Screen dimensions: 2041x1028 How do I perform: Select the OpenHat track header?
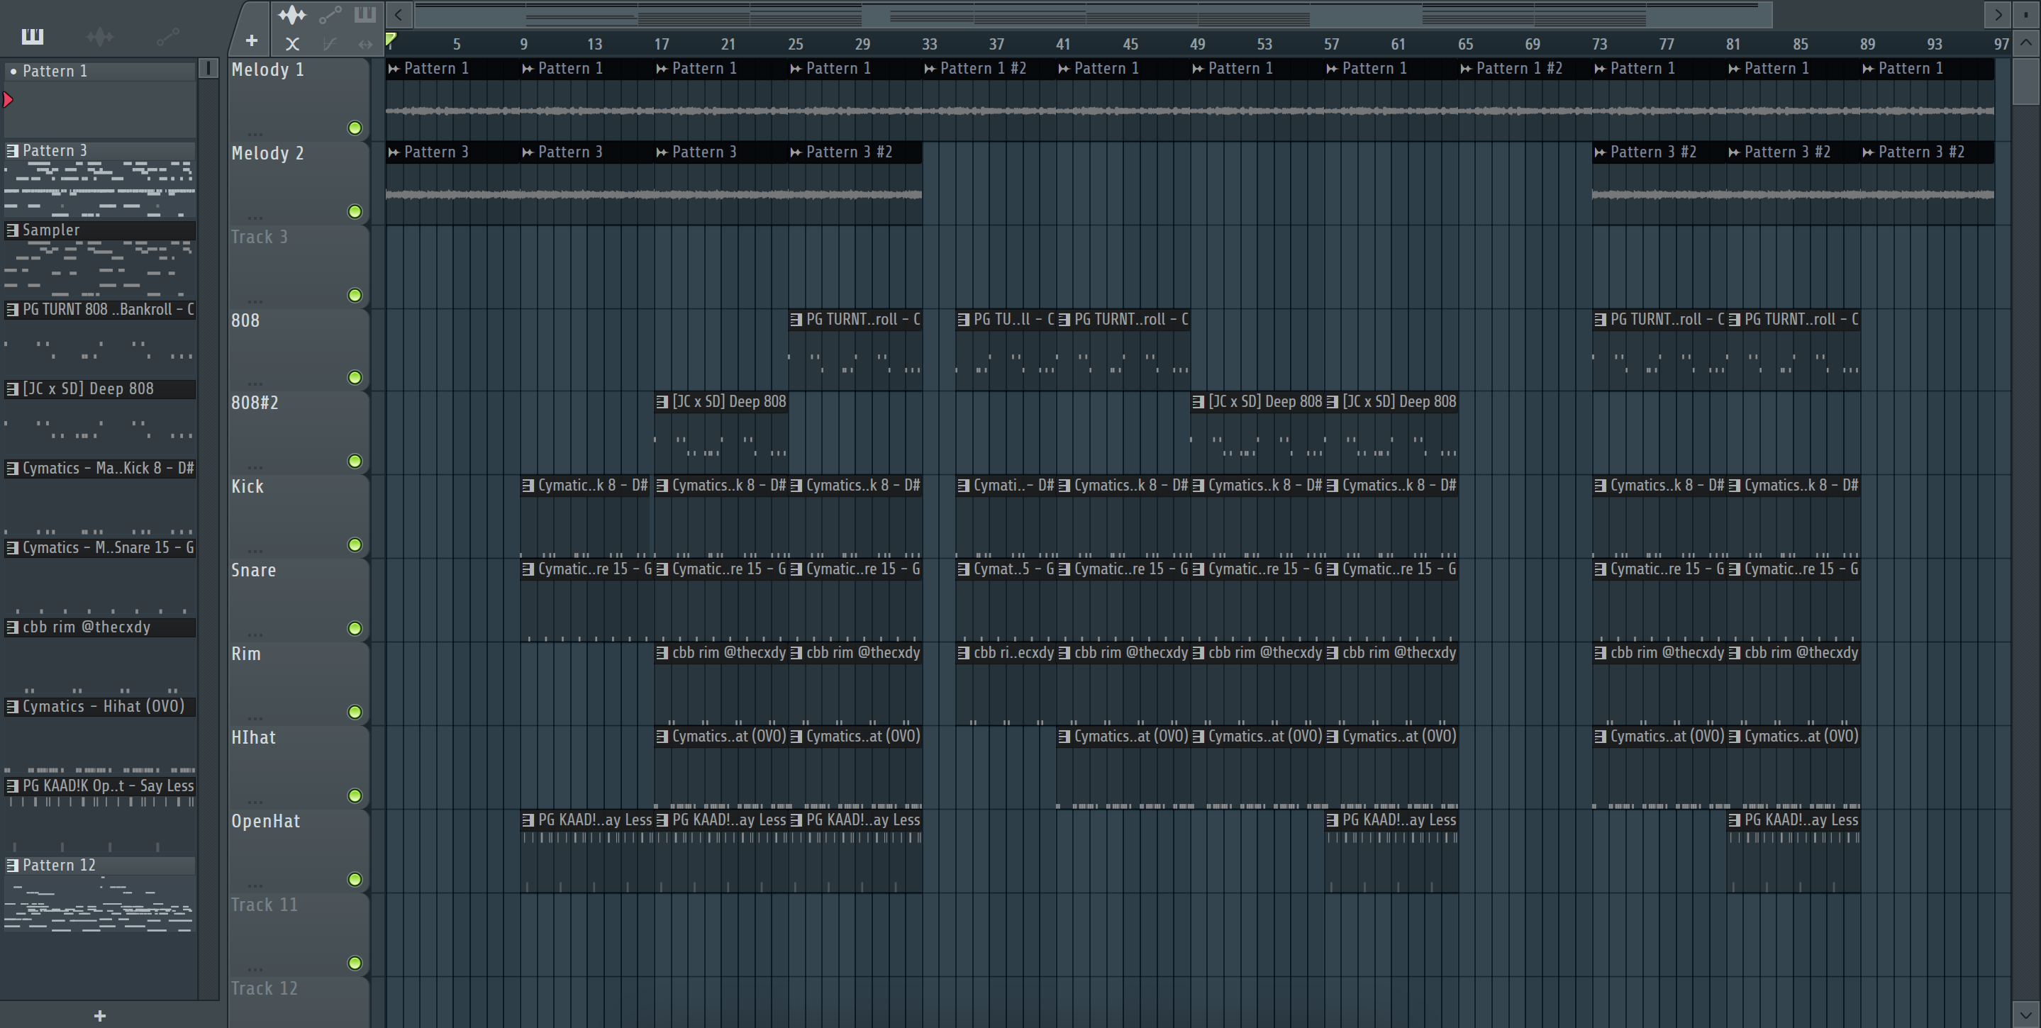[298, 851]
